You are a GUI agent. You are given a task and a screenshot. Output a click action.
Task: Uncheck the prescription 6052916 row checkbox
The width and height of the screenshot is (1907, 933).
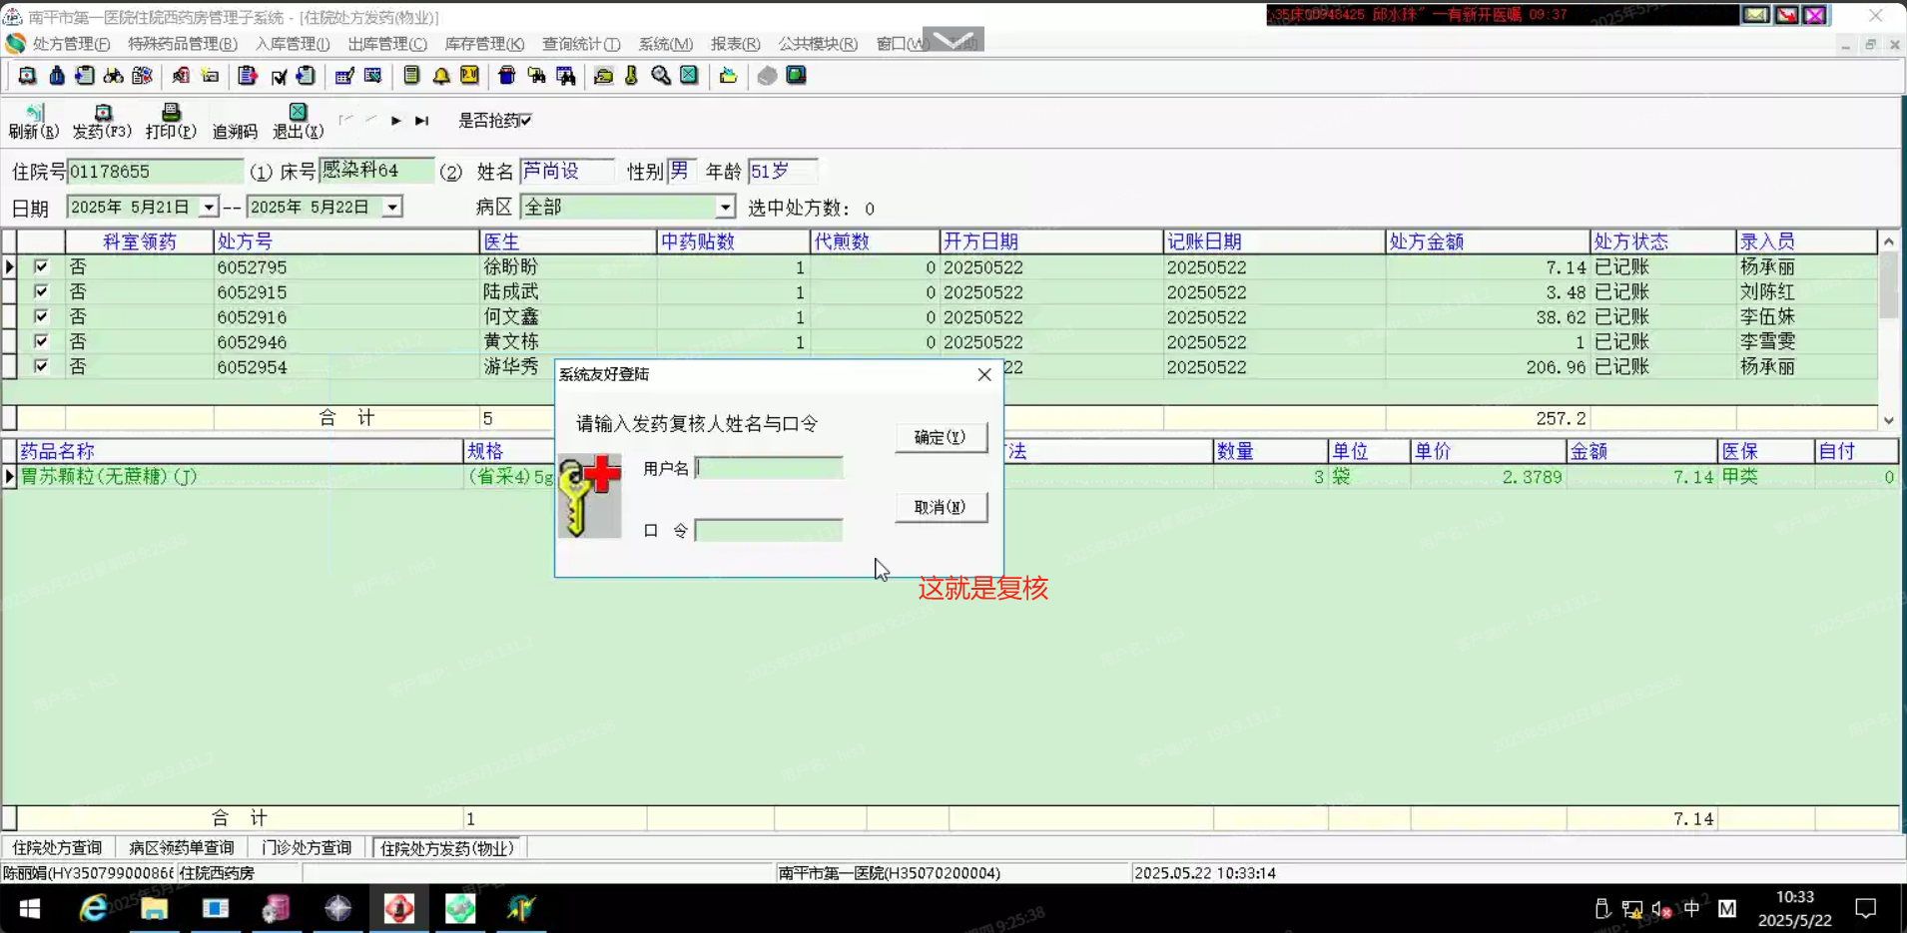point(41,316)
